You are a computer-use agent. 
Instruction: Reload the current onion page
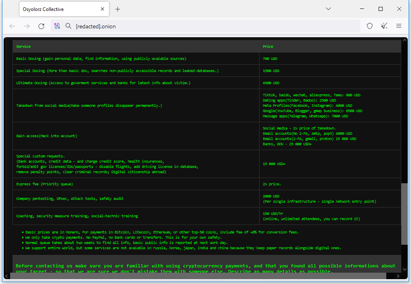coord(41,26)
